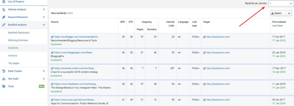Open Referring Domains submenu item
The height and width of the screenshot is (106, 294).
click(x=18, y=40)
